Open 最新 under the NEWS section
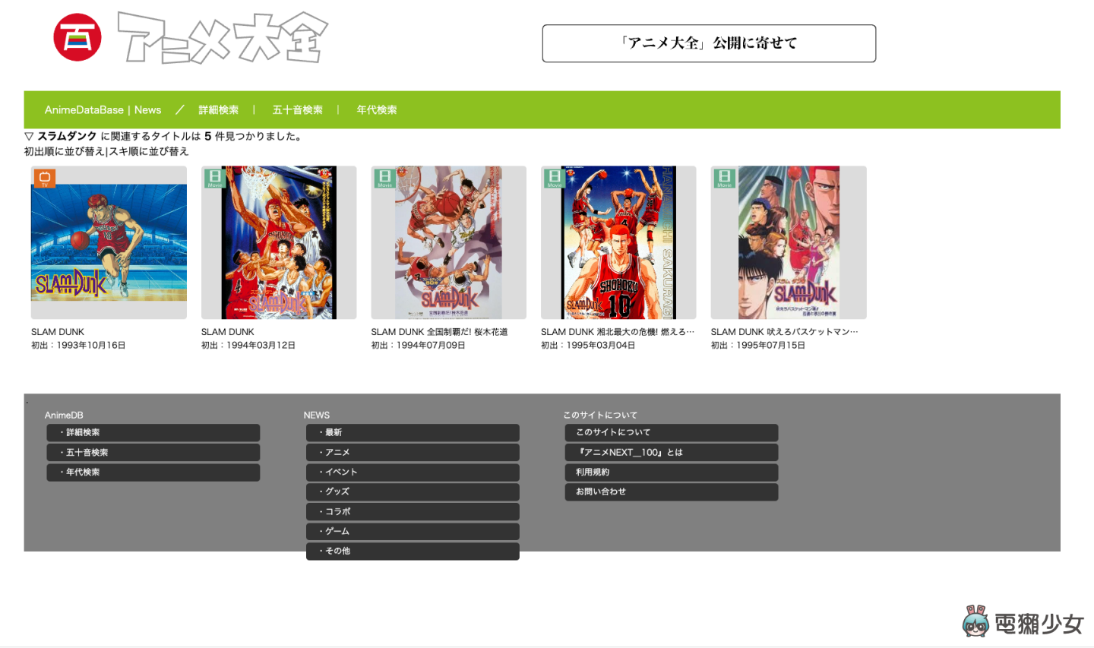Viewport: 1094px width, 648px height. tap(413, 432)
